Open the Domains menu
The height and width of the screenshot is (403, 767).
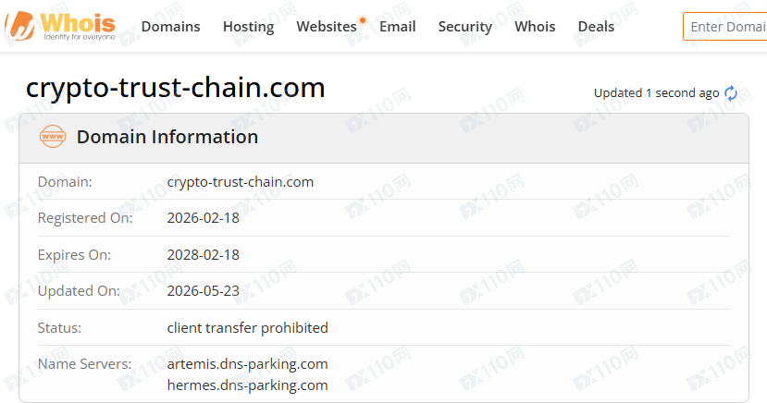point(171,27)
